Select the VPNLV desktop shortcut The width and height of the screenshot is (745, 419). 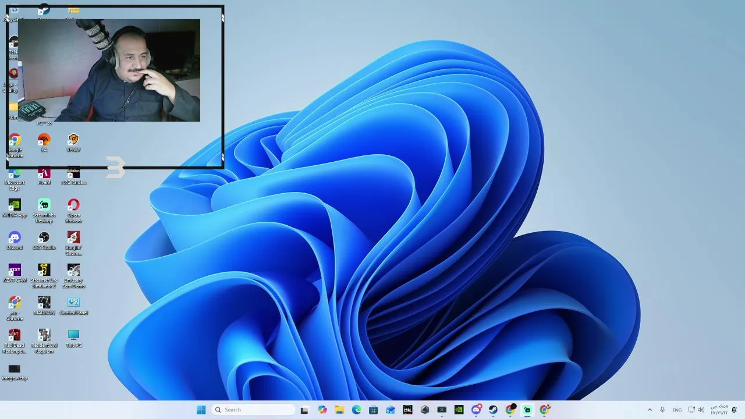tap(73, 143)
